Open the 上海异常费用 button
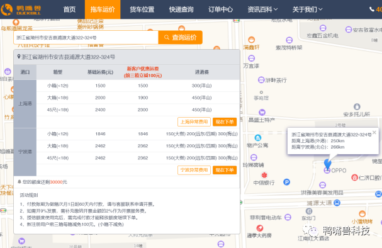This screenshot has width=382, height=248. [x=194, y=122]
